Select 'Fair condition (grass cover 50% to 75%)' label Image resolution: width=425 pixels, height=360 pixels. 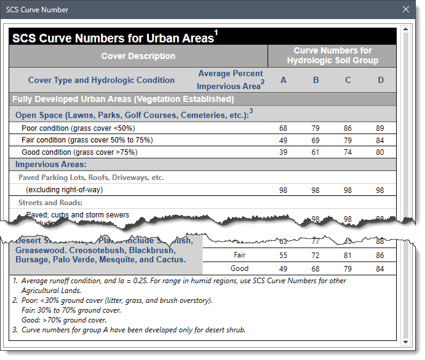(x=87, y=140)
